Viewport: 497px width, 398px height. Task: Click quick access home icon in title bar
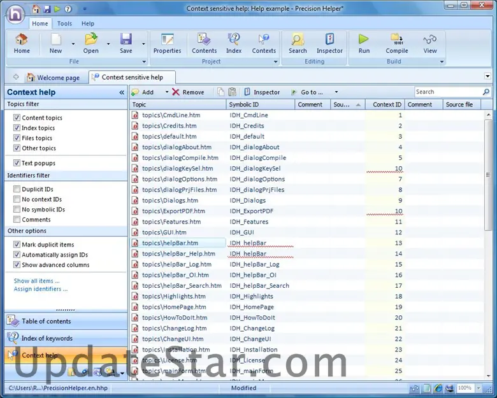click(x=36, y=9)
